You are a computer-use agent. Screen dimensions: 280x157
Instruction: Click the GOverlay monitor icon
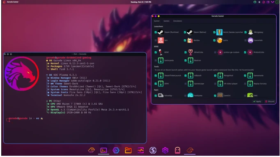coord(161,96)
